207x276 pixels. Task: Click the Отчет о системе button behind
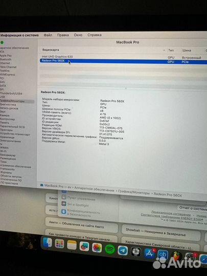[x=193, y=208]
